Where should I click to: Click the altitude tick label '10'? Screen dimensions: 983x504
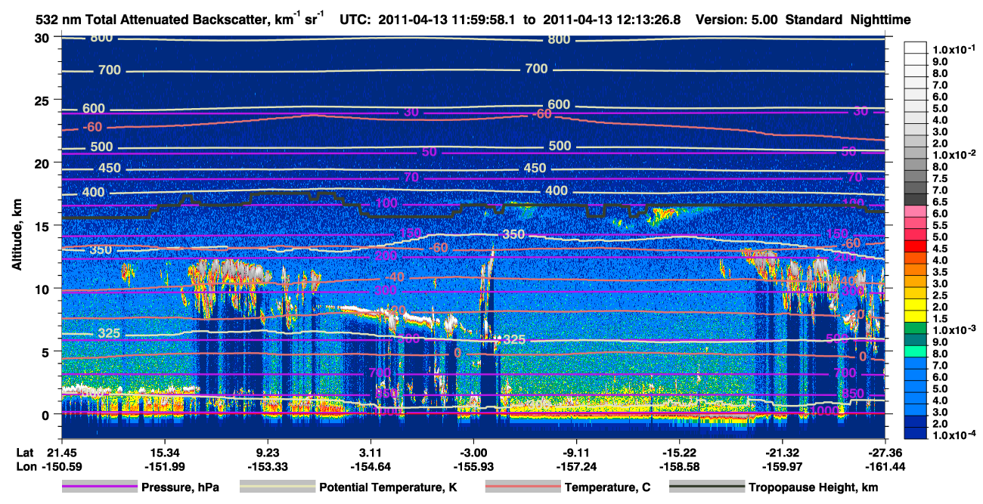(44, 289)
